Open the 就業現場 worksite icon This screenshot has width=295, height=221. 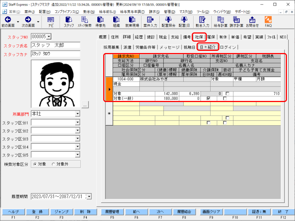pyautogui.click(x=132, y=22)
